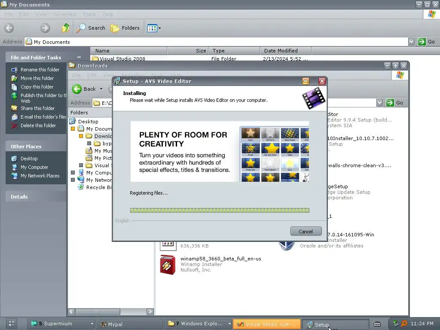This screenshot has width=440, height=330.
Task: Click Go button in My Documents window
Action: tap(427, 42)
